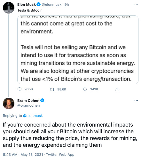Open the attached Tesla statement image

pos(78,50)
